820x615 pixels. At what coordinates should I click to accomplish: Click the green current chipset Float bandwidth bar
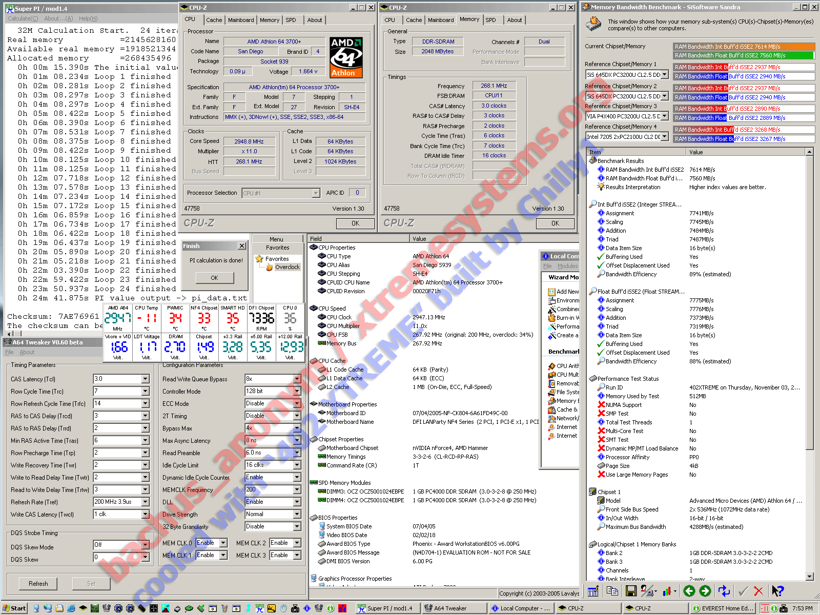pos(744,55)
